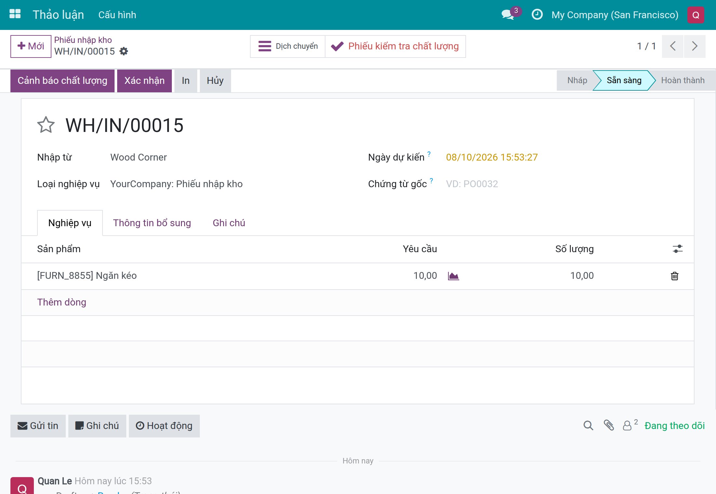Open the apps grid menu icon
Image resolution: width=716 pixels, height=494 pixels.
15,15
